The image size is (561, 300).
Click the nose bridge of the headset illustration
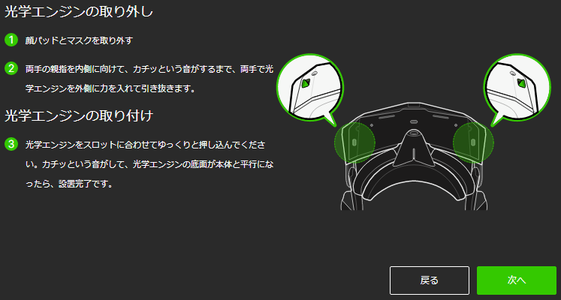click(414, 148)
